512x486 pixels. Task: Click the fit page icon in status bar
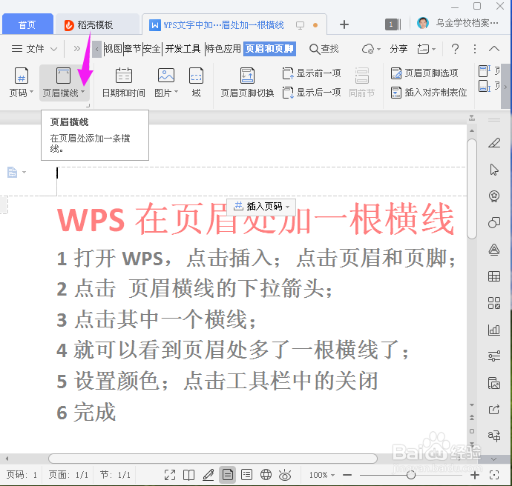494,475
